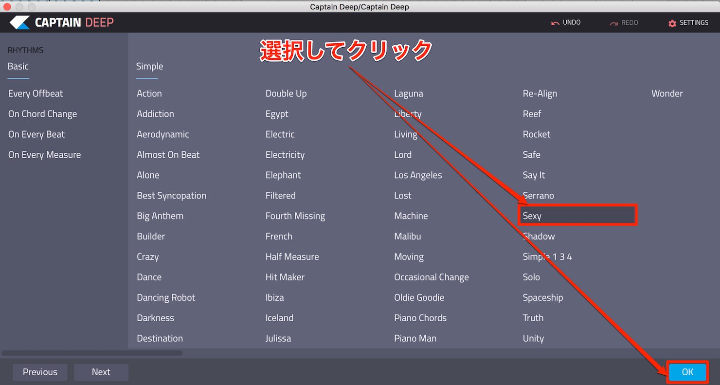Viewport: 720px width, 385px height.
Task: Click the OK button
Action: pyautogui.click(x=687, y=372)
